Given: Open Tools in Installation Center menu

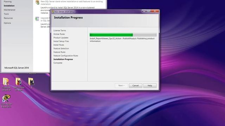Looking at the screenshot, I should click(6, 14).
